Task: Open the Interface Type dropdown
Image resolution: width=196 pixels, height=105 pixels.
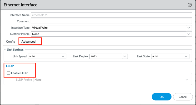Action: (x=111, y=28)
